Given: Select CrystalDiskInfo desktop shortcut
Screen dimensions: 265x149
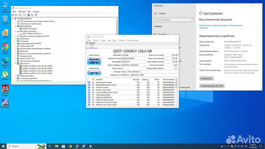Looking at the screenshot, I should pyautogui.click(x=5, y=103).
